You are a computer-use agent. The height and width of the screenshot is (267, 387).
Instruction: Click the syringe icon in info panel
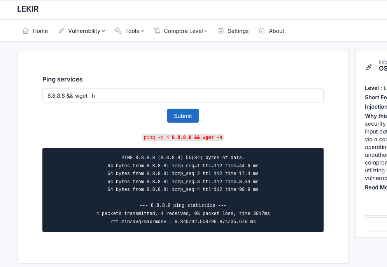tap(369, 68)
